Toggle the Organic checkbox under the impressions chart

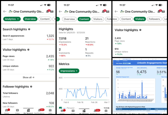[60, 108]
